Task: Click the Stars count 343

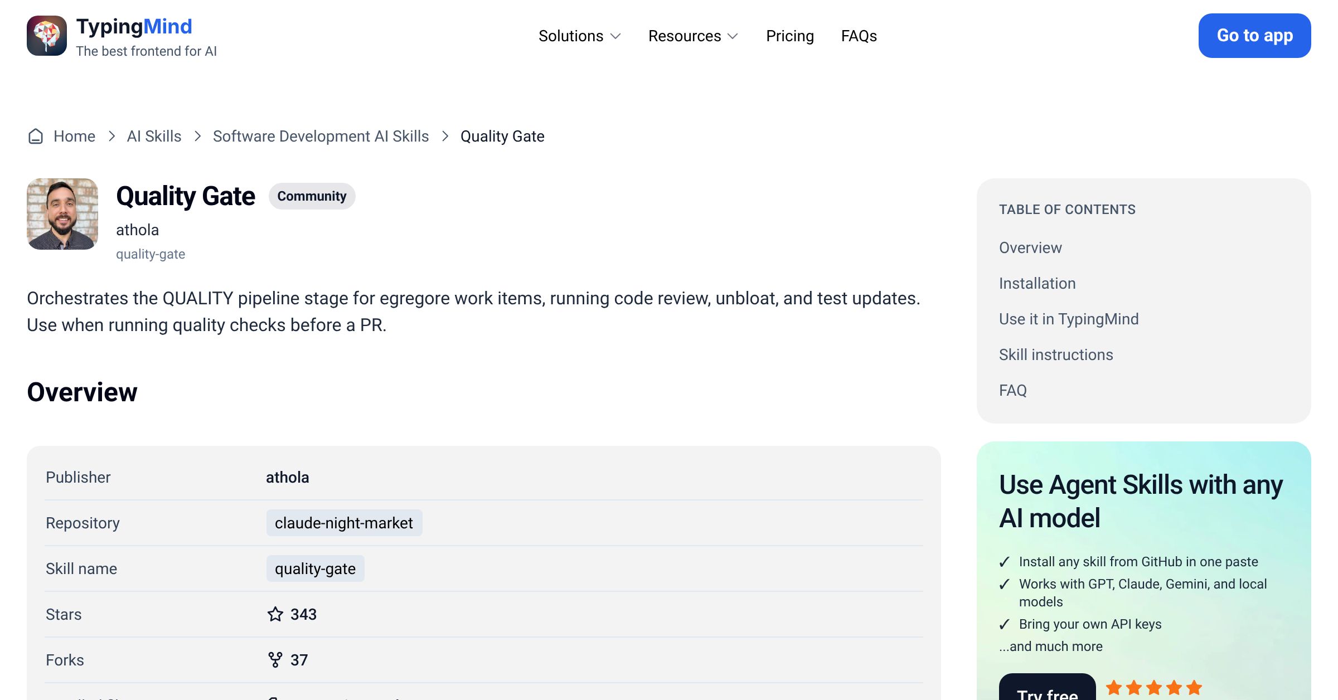Action: click(303, 614)
